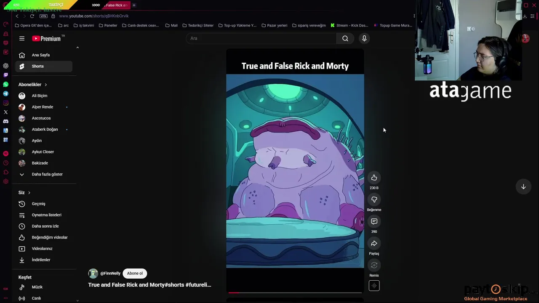Open the @FinnNelly channel avatar
Screen dimensions: 539x303
93,273
